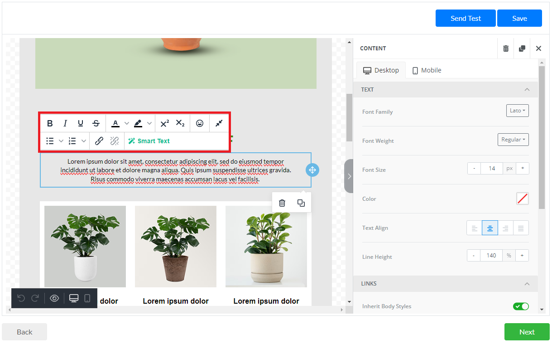
Task: Apply superscript formatting
Action: tap(165, 123)
